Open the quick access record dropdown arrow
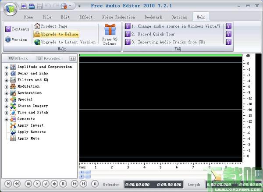The width and height of the screenshot is (263, 192). (x=70, y=6)
